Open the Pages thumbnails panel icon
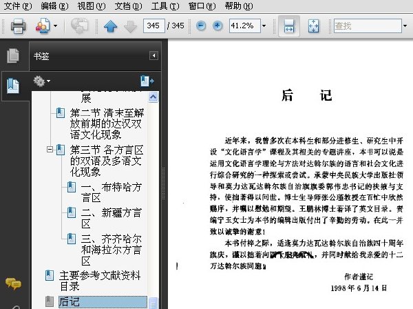 coord(13,55)
